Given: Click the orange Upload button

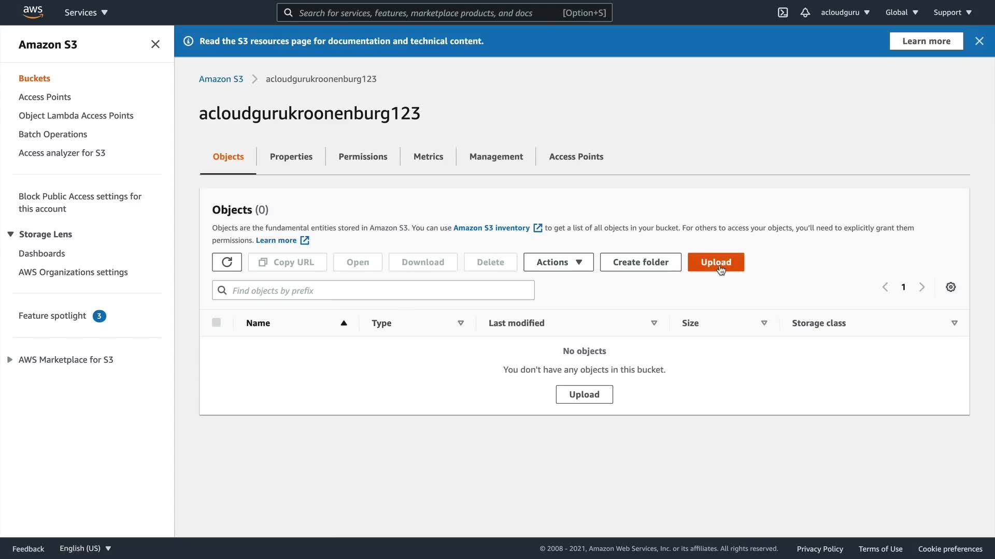Looking at the screenshot, I should (x=716, y=262).
